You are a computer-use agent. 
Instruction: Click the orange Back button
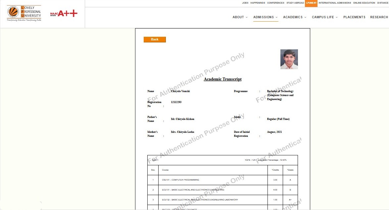click(x=155, y=39)
